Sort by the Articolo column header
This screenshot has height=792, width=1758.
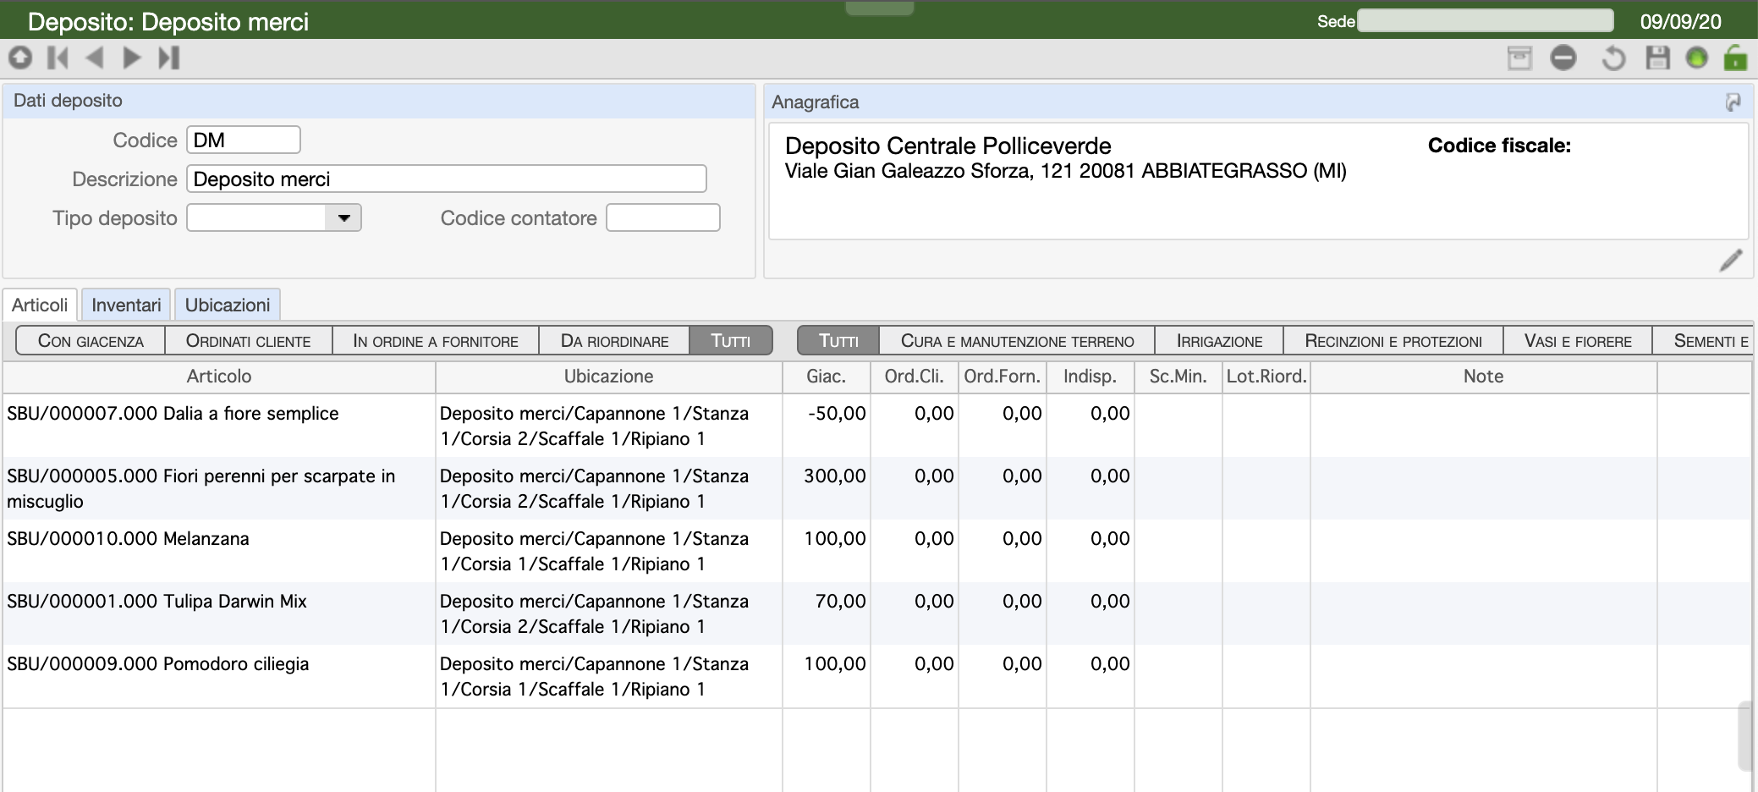[219, 377]
